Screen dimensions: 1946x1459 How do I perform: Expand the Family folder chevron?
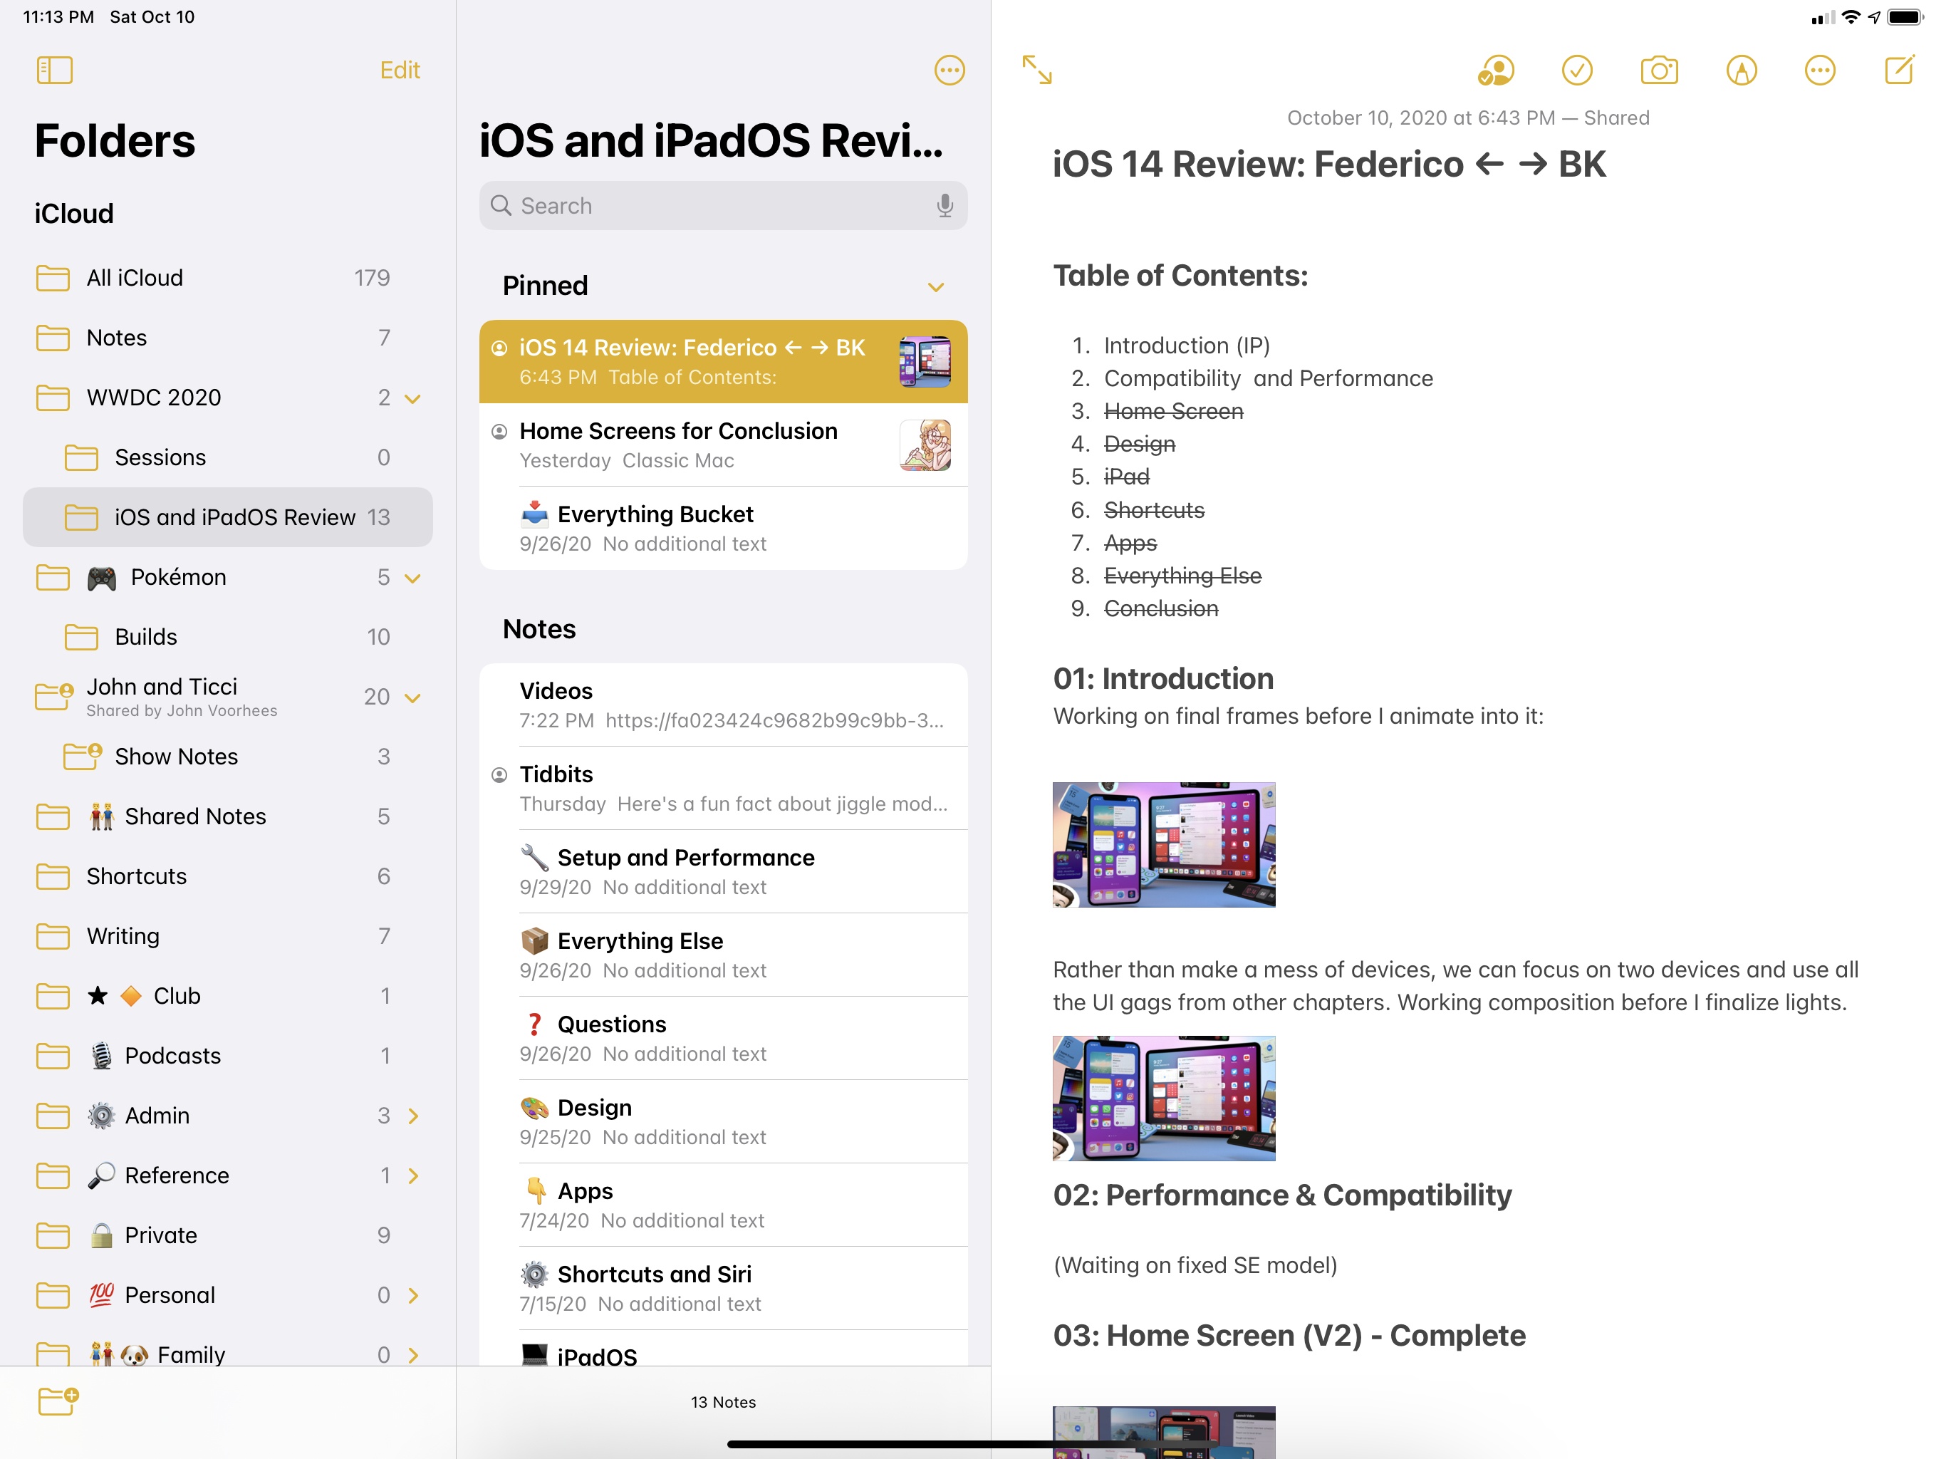(x=413, y=1355)
